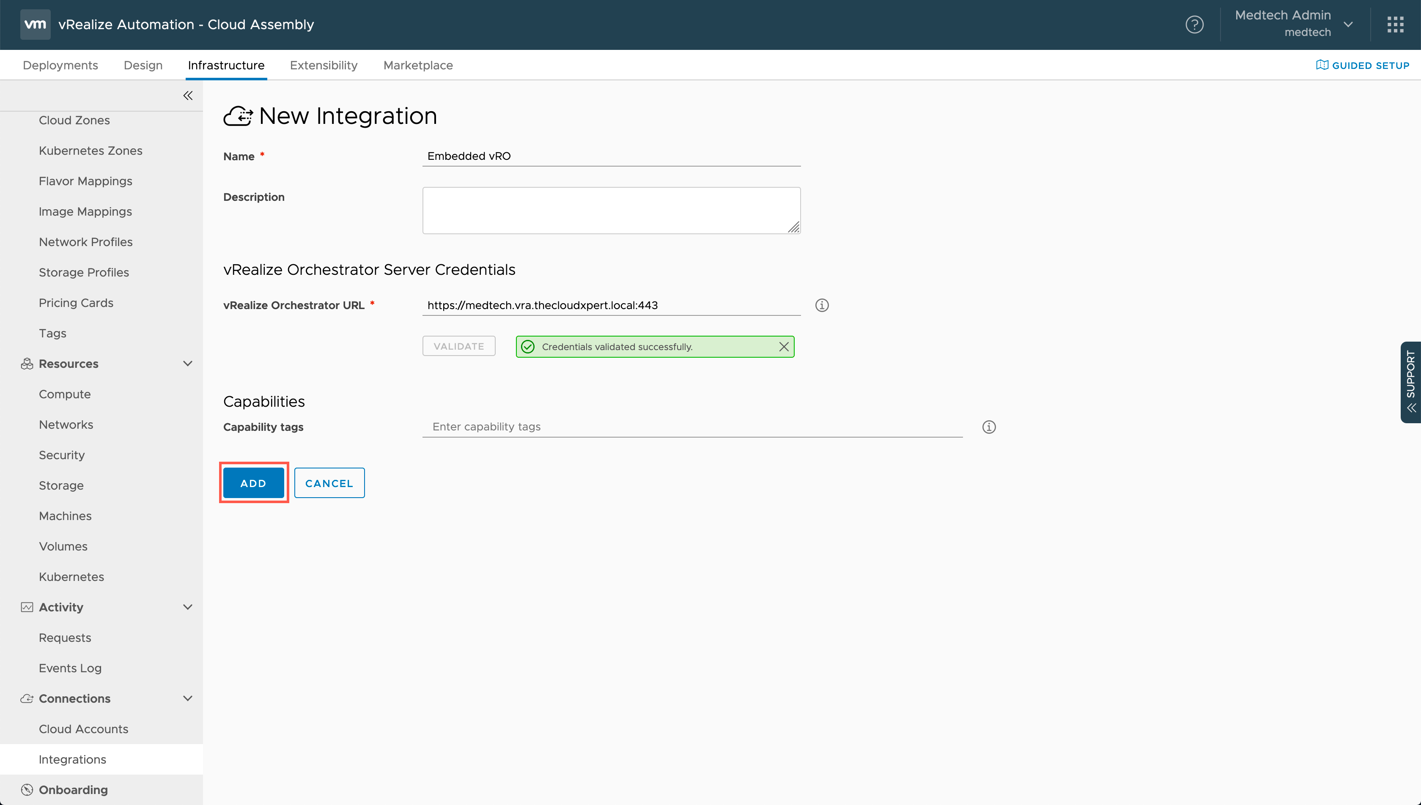
Task: Collapse the Activity section chevron
Action: coord(188,607)
